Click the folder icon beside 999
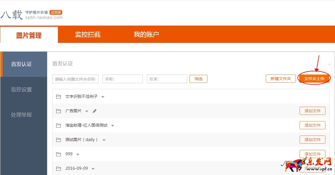The image size is (335, 175). coord(58,154)
